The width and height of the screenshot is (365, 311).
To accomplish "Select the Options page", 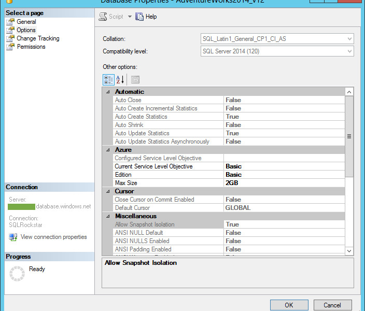I will [26, 30].
